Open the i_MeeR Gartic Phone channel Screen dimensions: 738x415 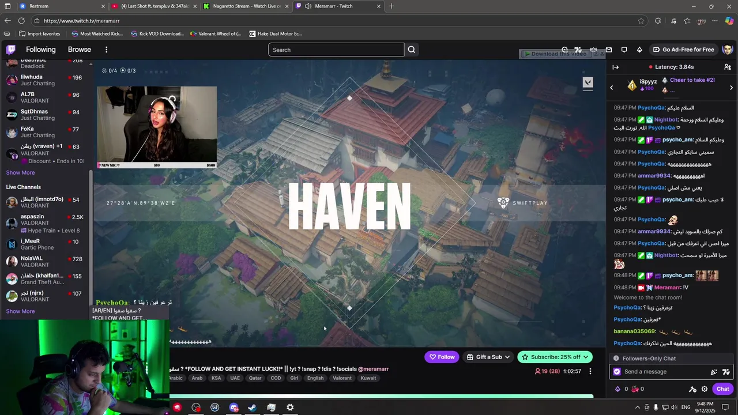45,244
